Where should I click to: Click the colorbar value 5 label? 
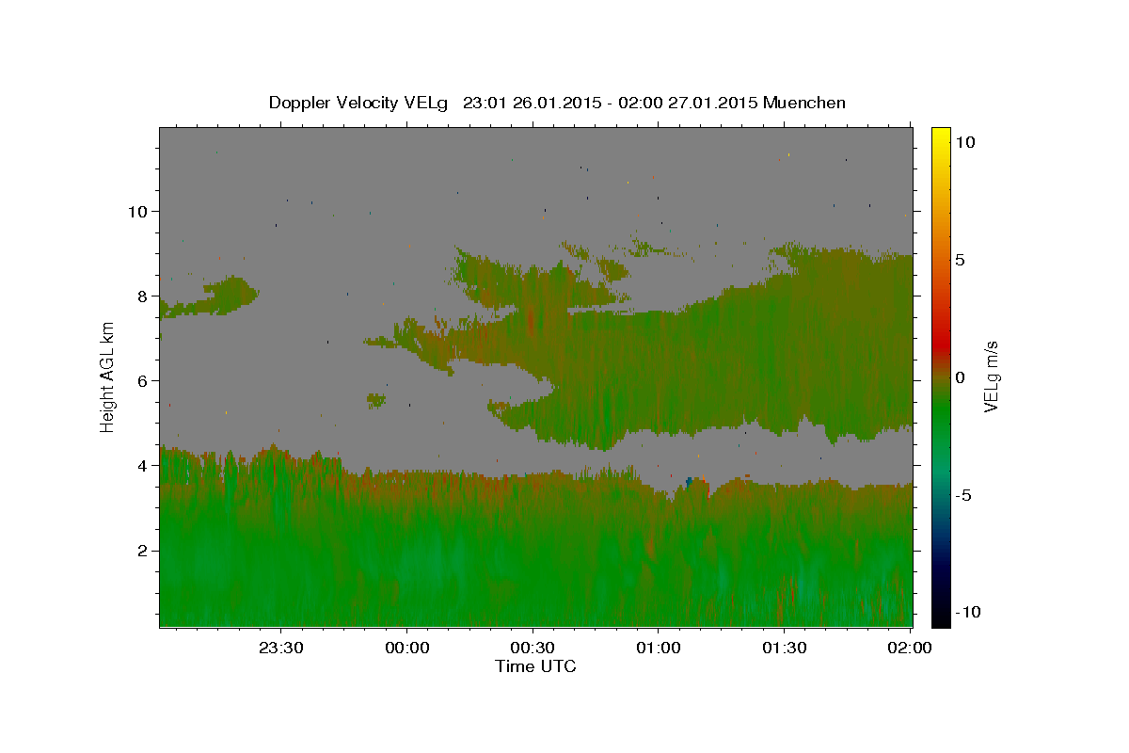960,260
